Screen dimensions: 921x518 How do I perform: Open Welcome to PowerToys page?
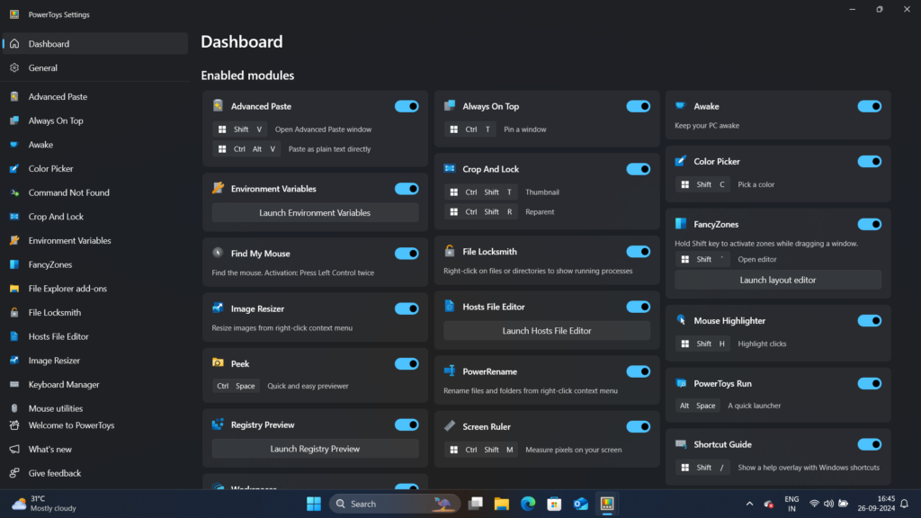tap(95, 425)
